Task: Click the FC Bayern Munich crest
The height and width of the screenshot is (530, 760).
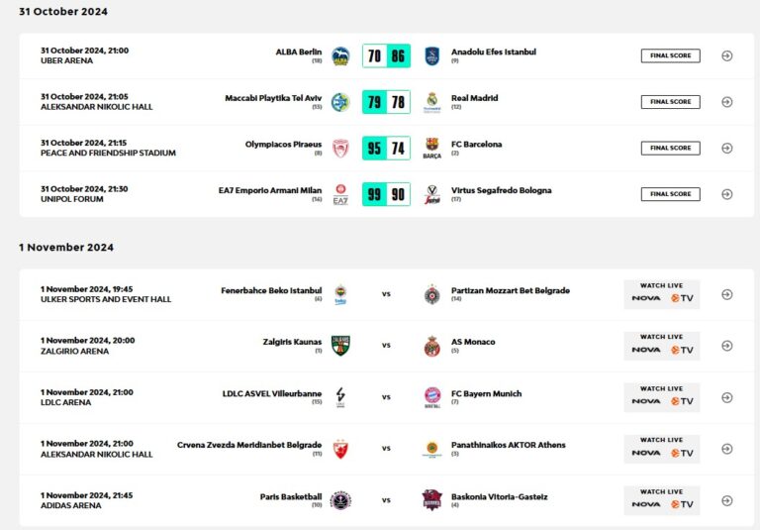Action: [431, 397]
